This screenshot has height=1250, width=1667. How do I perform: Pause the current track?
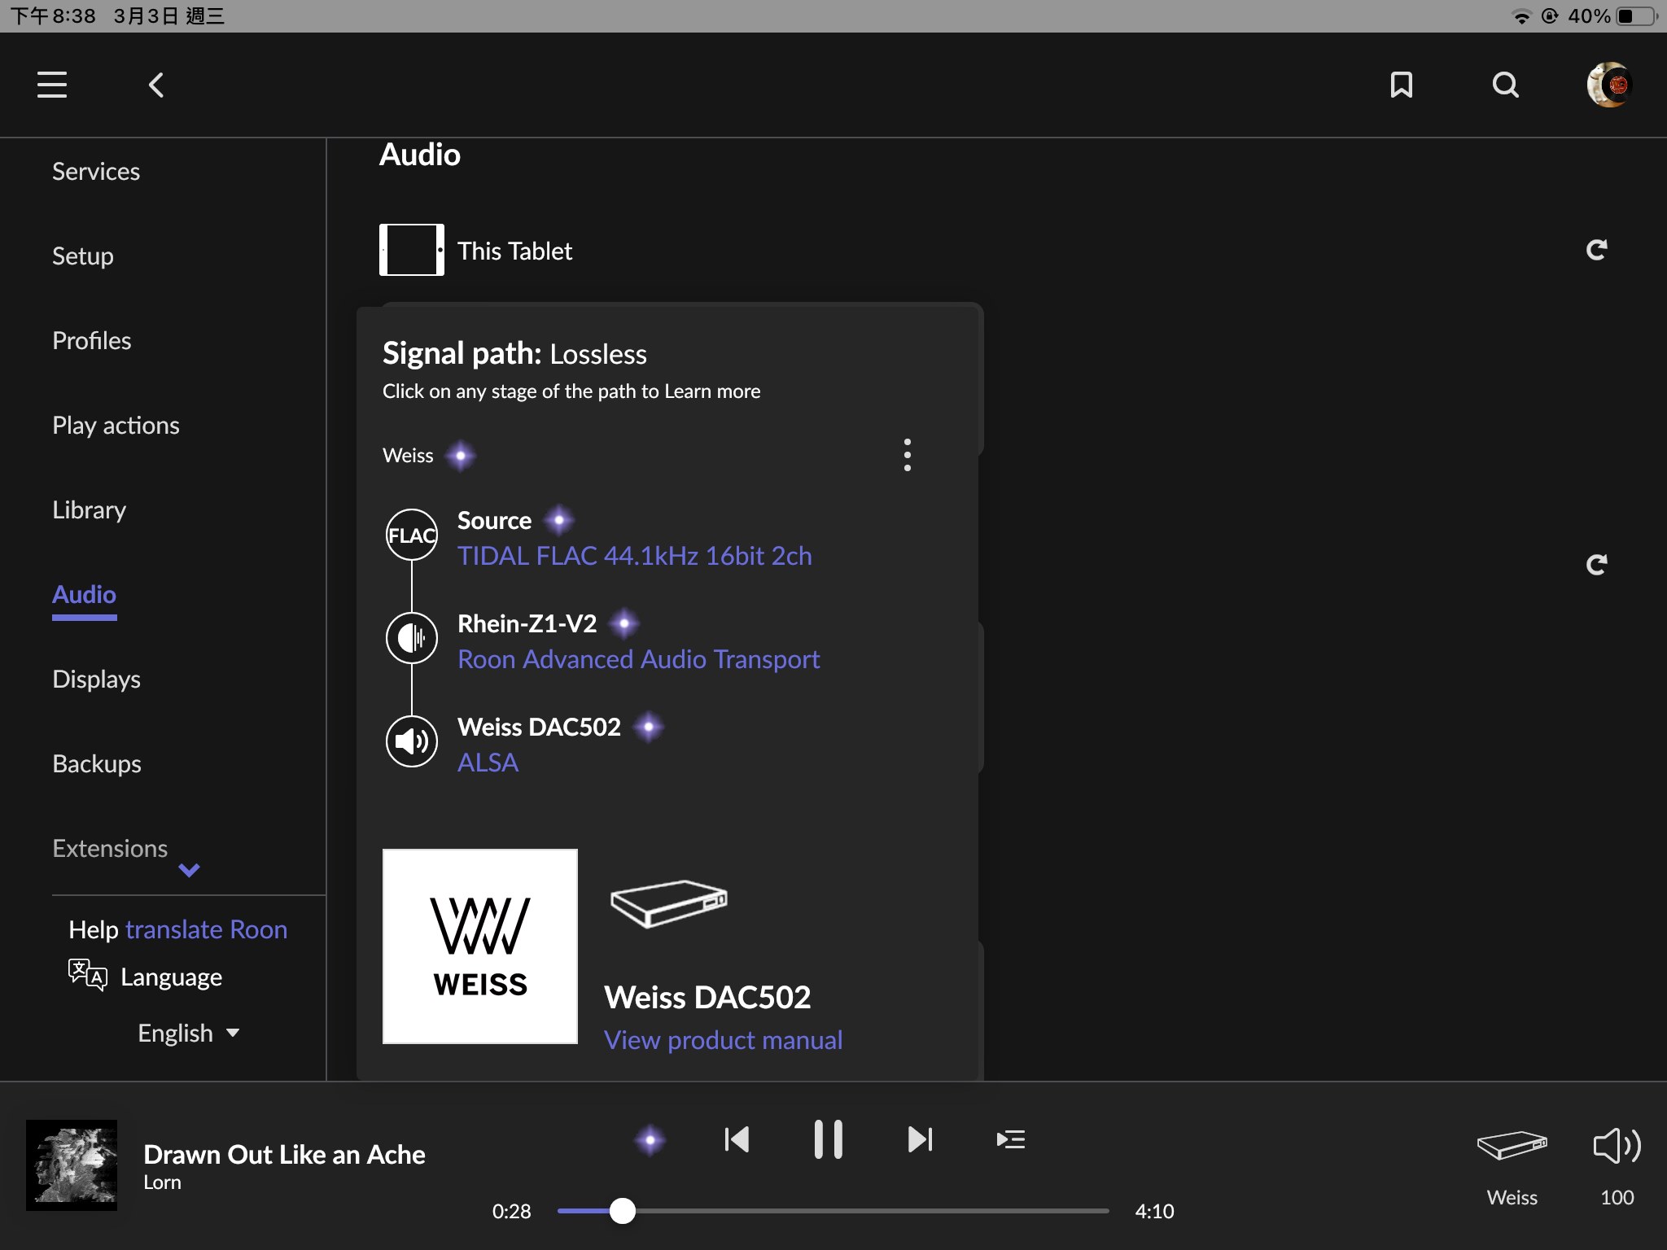click(x=829, y=1139)
